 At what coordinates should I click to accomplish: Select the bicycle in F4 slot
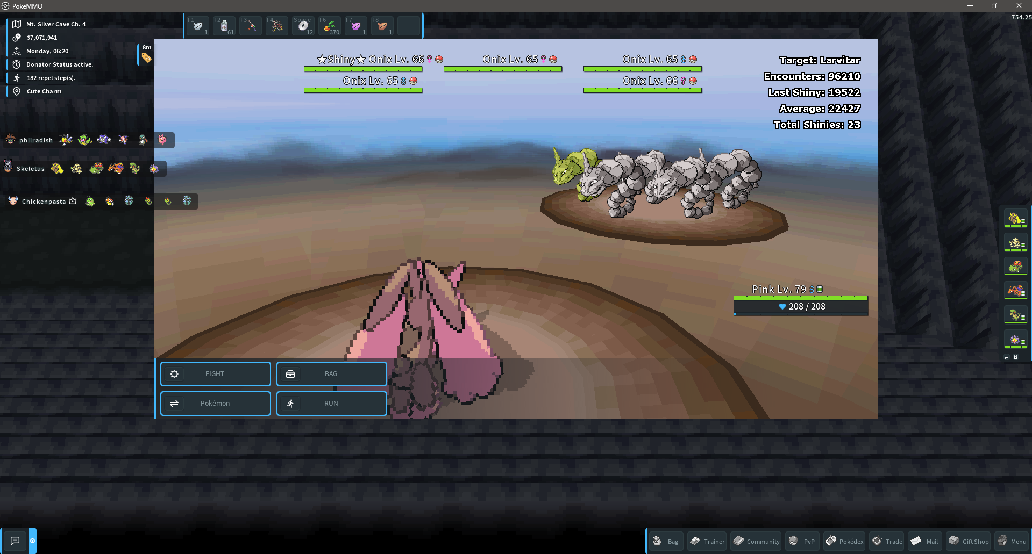point(277,26)
